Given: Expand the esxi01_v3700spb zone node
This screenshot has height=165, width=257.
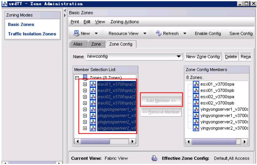Looking at the screenshot, I should pos(85,90).
